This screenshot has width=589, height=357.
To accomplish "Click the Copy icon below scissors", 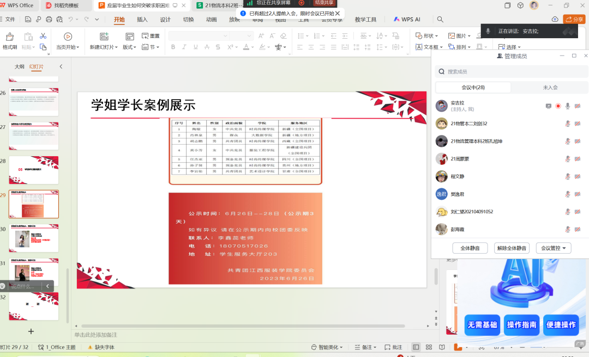I will (x=43, y=47).
